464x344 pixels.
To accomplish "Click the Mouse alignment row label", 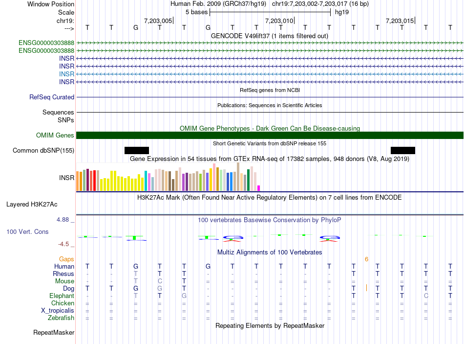I will coord(64,281).
